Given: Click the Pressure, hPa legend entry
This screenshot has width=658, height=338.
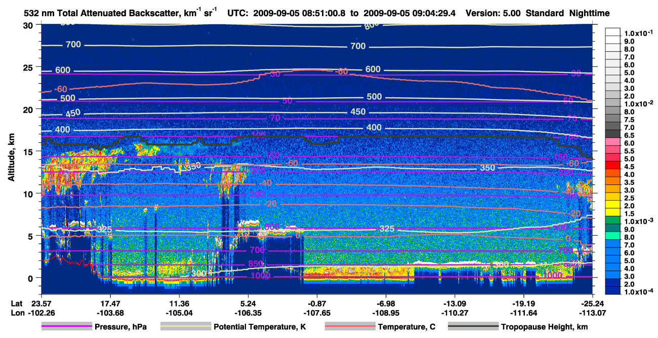Looking at the screenshot, I should [x=120, y=327].
